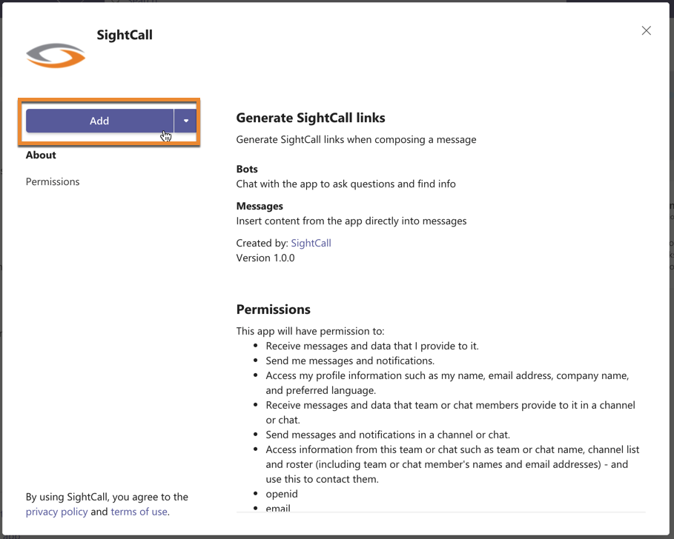Click 'Generate SightCall links when composing a message' text
674x539 pixels.
(357, 140)
